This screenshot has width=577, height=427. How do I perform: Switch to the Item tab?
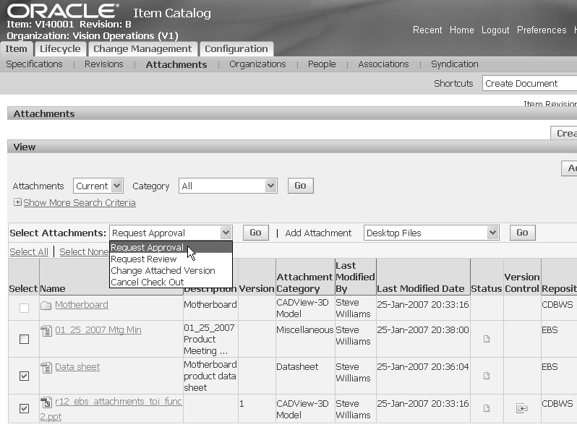[x=16, y=49]
